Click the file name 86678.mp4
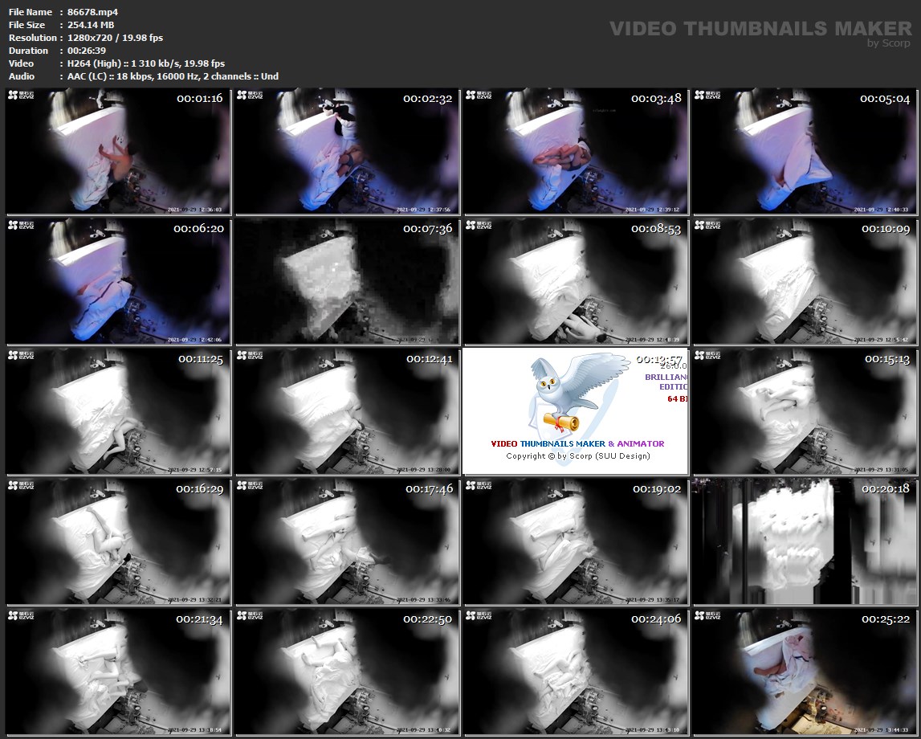This screenshot has height=739, width=921. coord(92,12)
